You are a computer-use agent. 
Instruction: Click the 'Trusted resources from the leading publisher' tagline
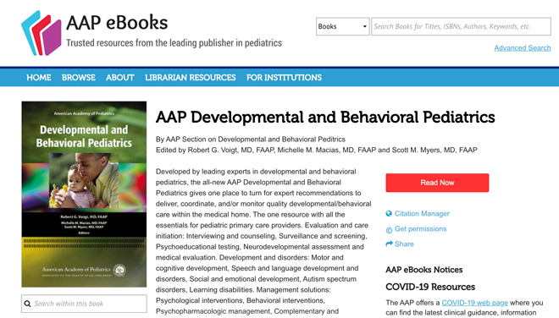coord(174,43)
